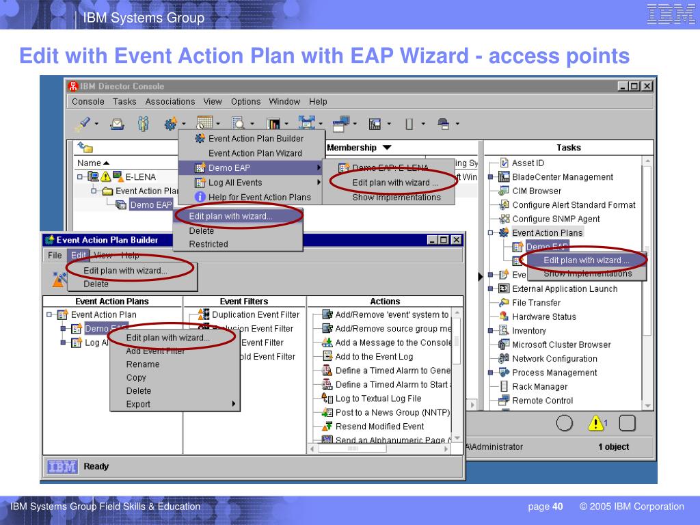The width and height of the screenshot is (700, 525).
Task: Open dropdown arrow beside the flashlight icon
Action: (96, 124)
